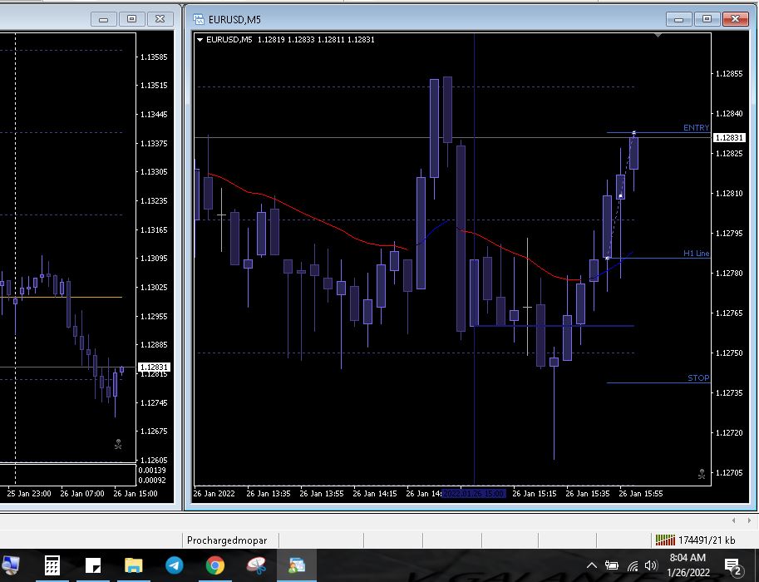Open Snipping Tool from the taskbar
759x582 pixels.
pyautogui.click(x=256, y=566)
